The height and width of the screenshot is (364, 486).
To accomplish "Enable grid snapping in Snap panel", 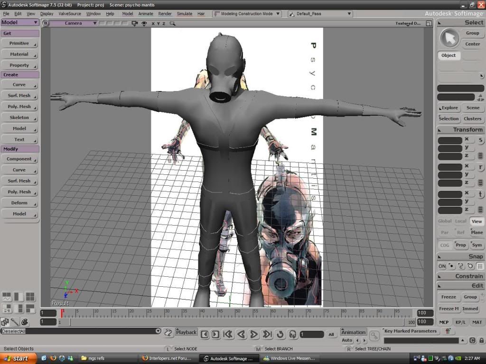I will pyautogui.click(x=480, y=266).
